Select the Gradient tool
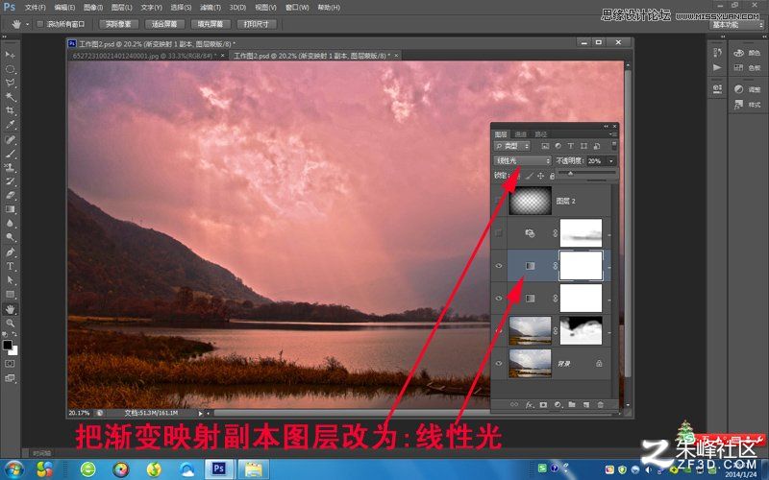Image resolution: width=769 pixels, height=480 pixels. coord(10,209)
